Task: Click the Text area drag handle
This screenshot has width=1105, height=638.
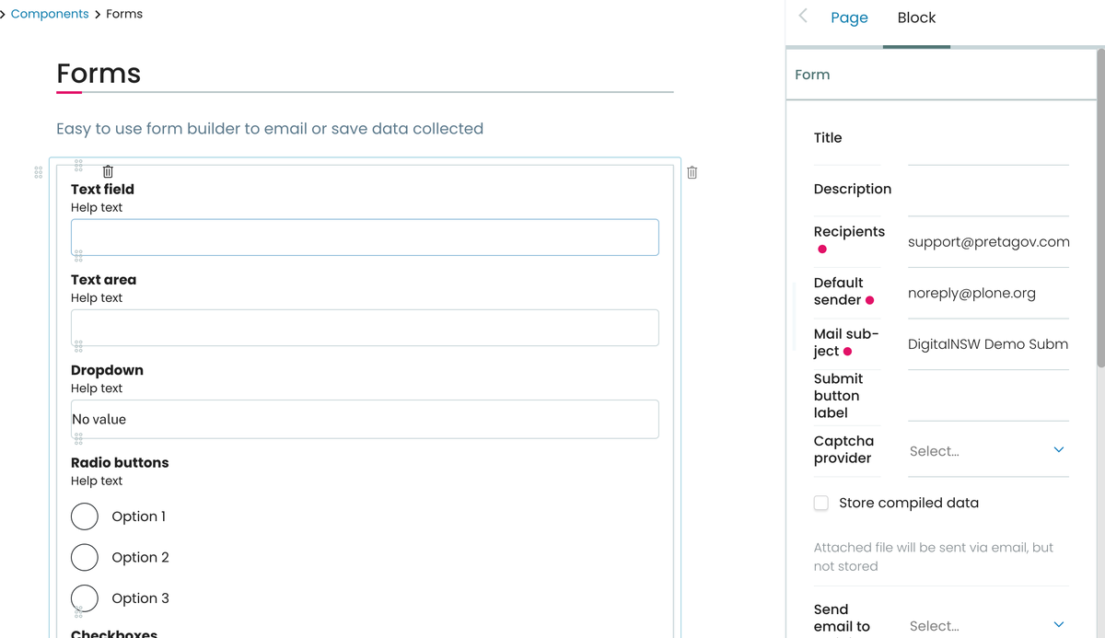Action: pos(78,256)
